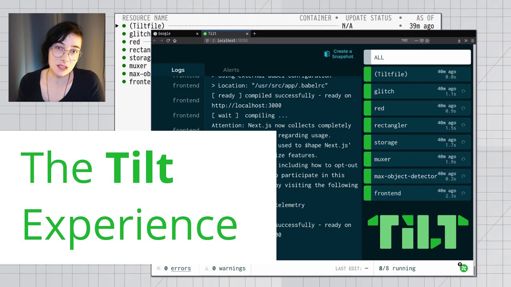Viewport: 511px width, 287px height.
Task: Trigger update for frontend resource
Action: pos(463,193)
